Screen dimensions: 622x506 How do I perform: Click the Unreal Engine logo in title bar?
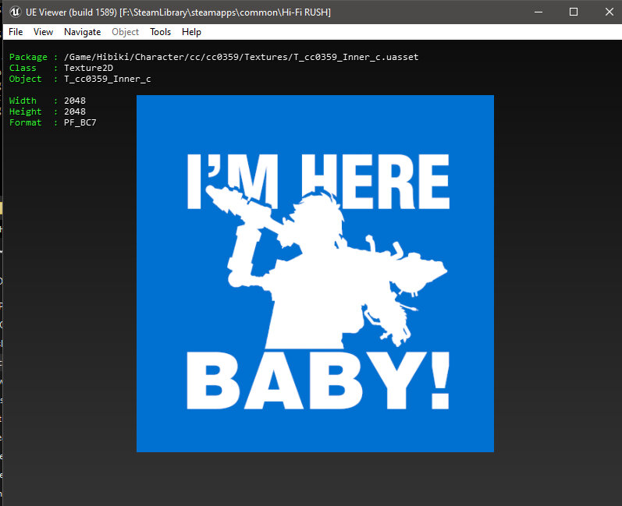click(15, 12)
